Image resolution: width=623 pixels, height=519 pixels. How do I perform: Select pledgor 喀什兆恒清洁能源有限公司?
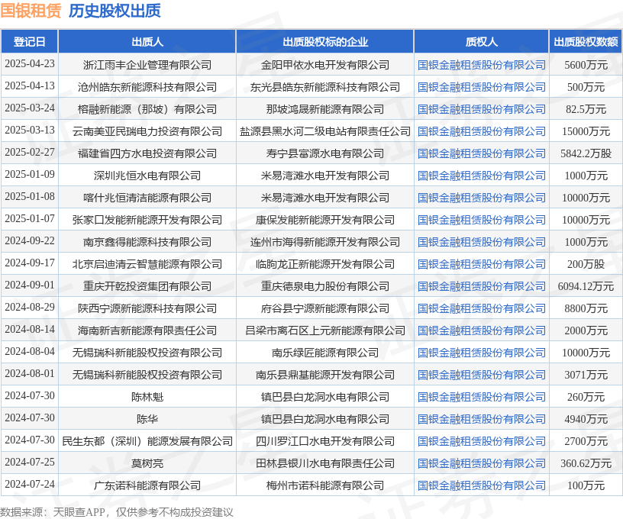[x=147, y=198]
